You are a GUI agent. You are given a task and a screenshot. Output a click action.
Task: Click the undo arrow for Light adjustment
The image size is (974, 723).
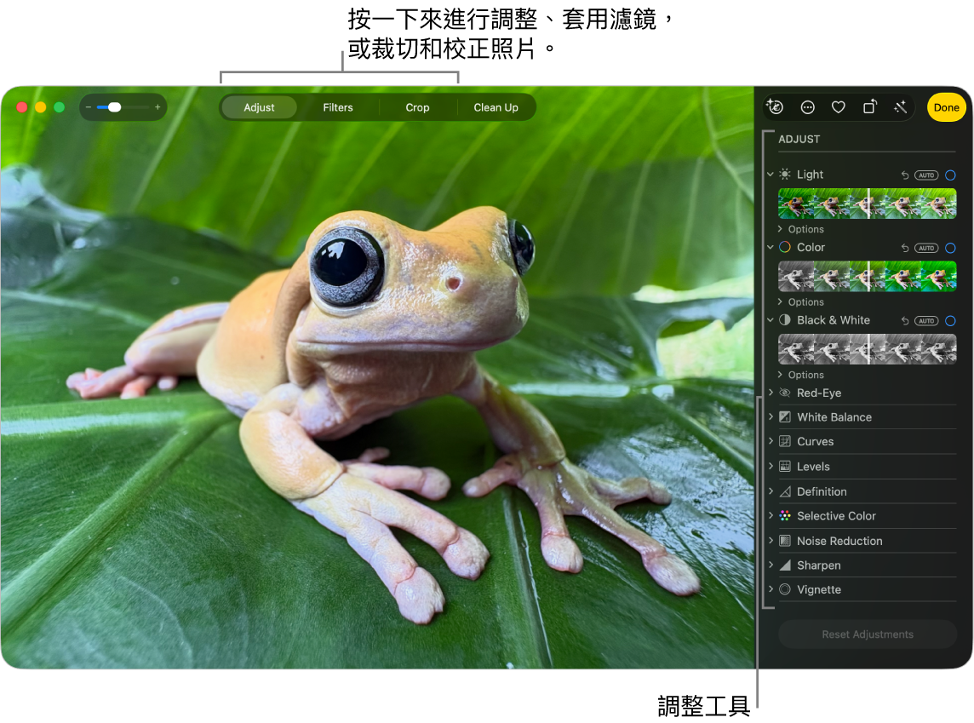coord(905,175)
